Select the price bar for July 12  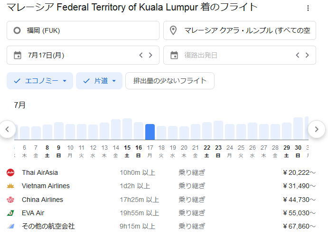coord(93,132)
